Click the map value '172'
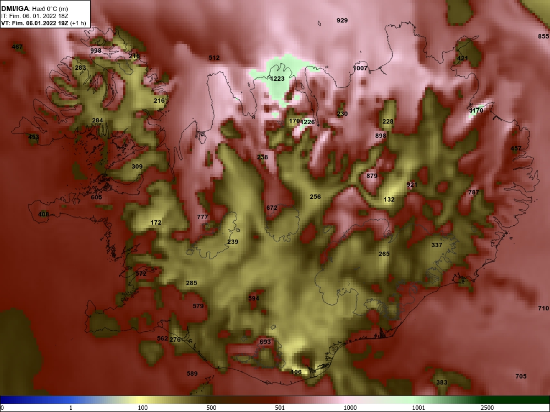The image size is (550, 412). 156,222
